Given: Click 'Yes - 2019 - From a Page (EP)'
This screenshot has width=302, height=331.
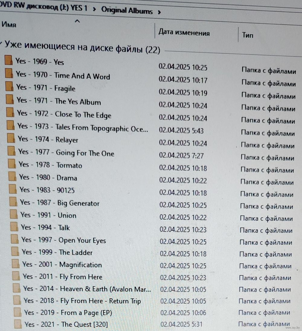Looking at the screenshot, I should coord(68,313).
